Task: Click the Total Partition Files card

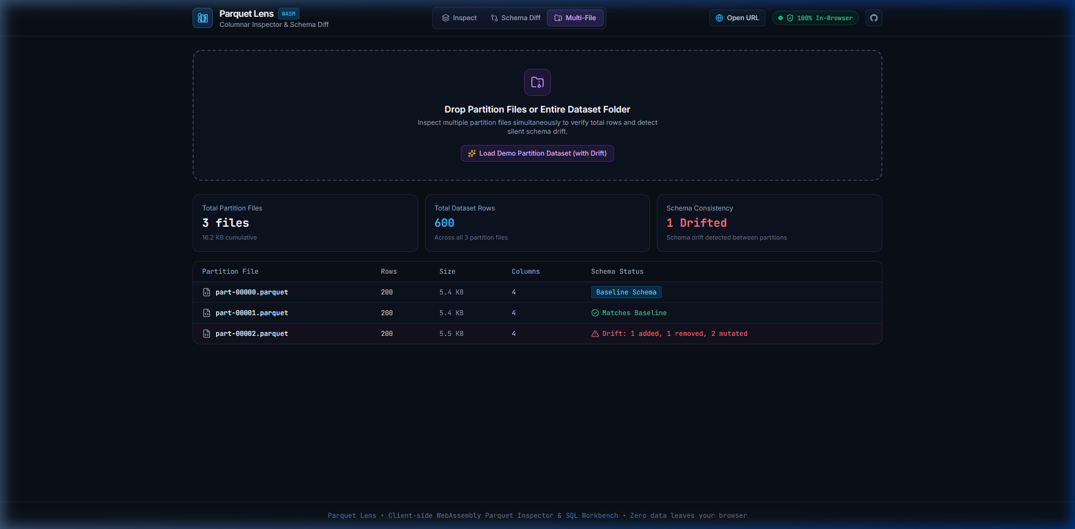Action: pyautogui.click(x=305, y=223)
